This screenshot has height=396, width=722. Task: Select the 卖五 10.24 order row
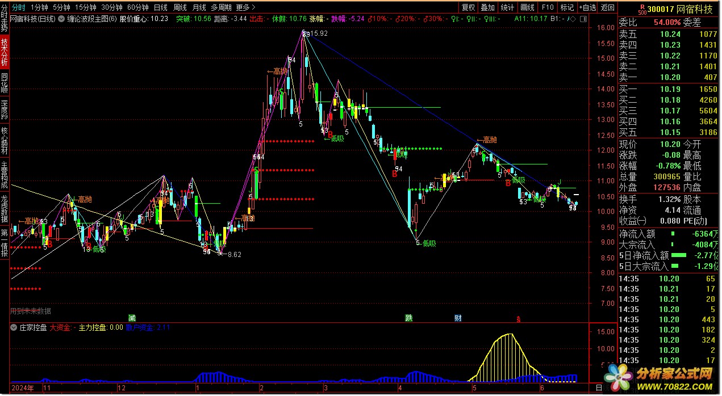tap(669, 33)
